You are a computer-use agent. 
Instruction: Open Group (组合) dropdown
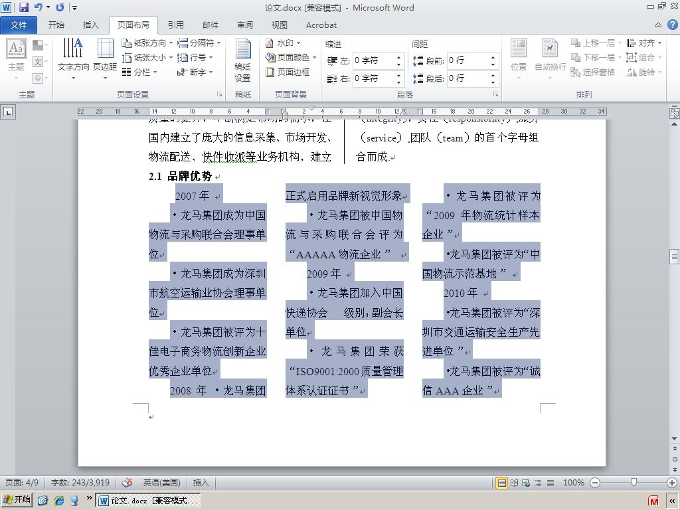[644, 58]
